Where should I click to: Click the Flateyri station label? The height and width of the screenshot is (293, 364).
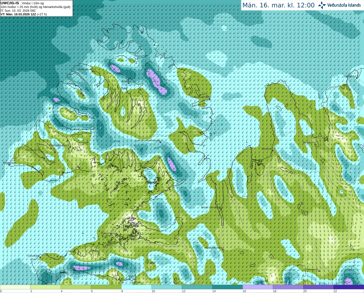tap(71, 84)
